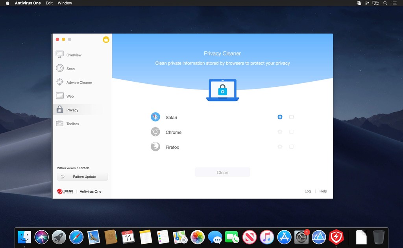Click Help at the bottom right
This screenshot has width=403, height=248.
323,191
